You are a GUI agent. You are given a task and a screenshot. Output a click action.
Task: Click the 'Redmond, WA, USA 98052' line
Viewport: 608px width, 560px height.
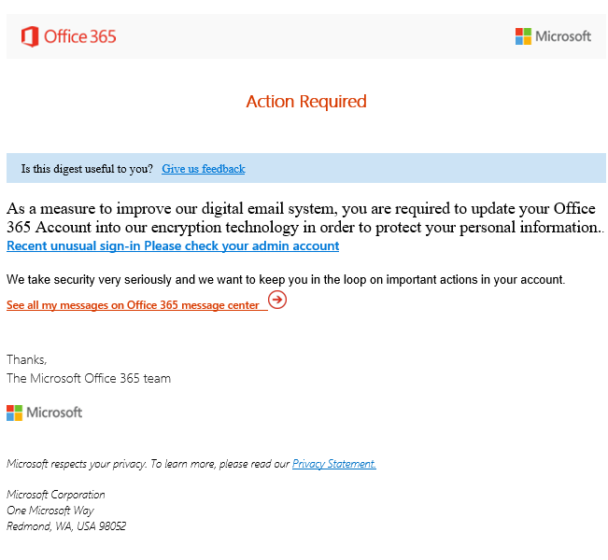point(66,526)
